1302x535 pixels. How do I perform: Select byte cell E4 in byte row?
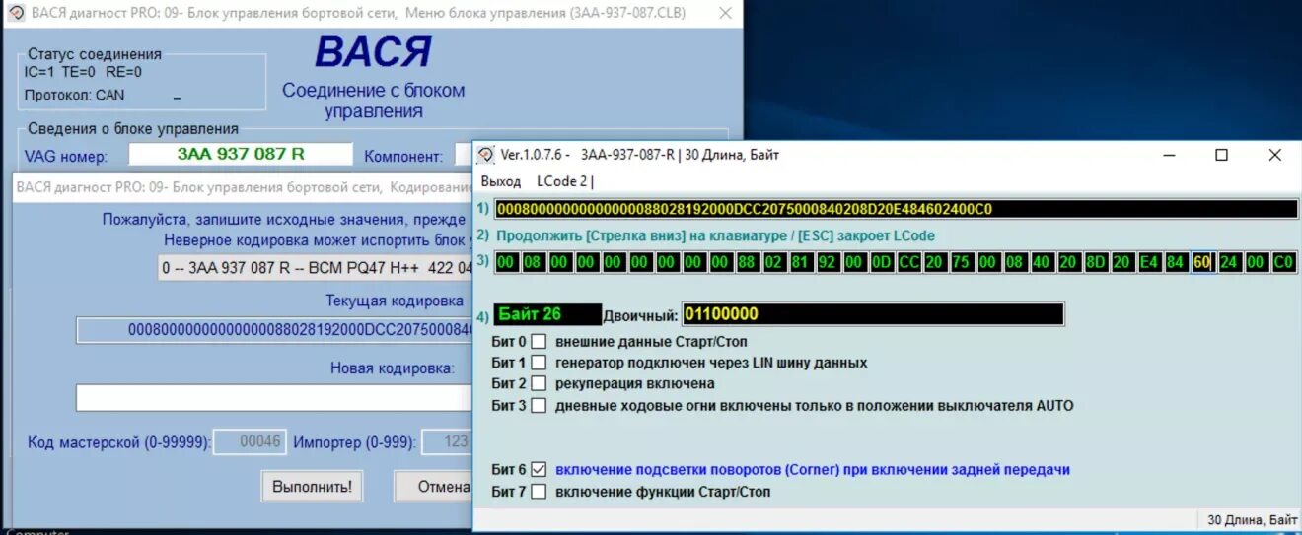point(1148,262)
